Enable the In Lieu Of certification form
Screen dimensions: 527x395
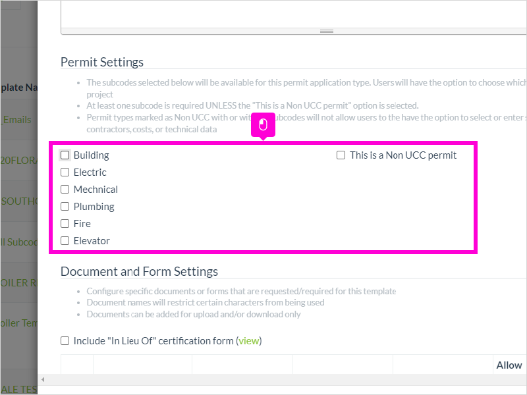[x=65, y=341]
